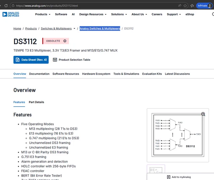Add page to favorites star icon
The width and height of the screenshot is (214, 180).
point(185,6)
